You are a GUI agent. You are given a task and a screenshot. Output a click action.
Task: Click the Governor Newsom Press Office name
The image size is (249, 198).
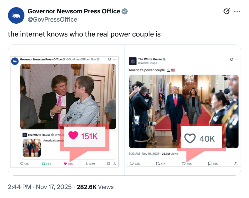[x=74, y=11]
